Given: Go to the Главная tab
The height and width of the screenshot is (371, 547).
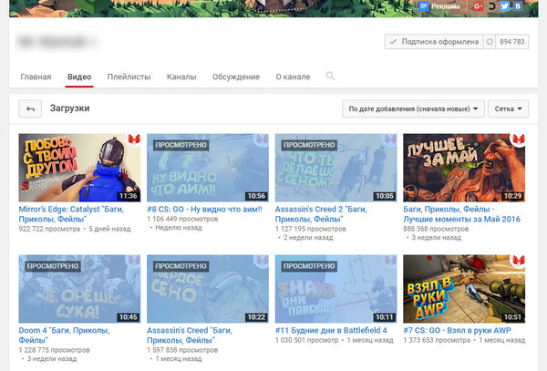Looking at the screenshot, I should 36,77.
